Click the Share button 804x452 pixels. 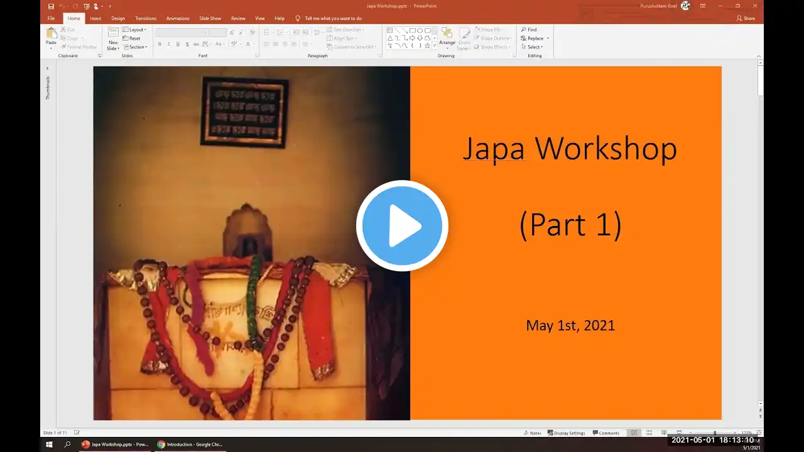pos(746,18)
